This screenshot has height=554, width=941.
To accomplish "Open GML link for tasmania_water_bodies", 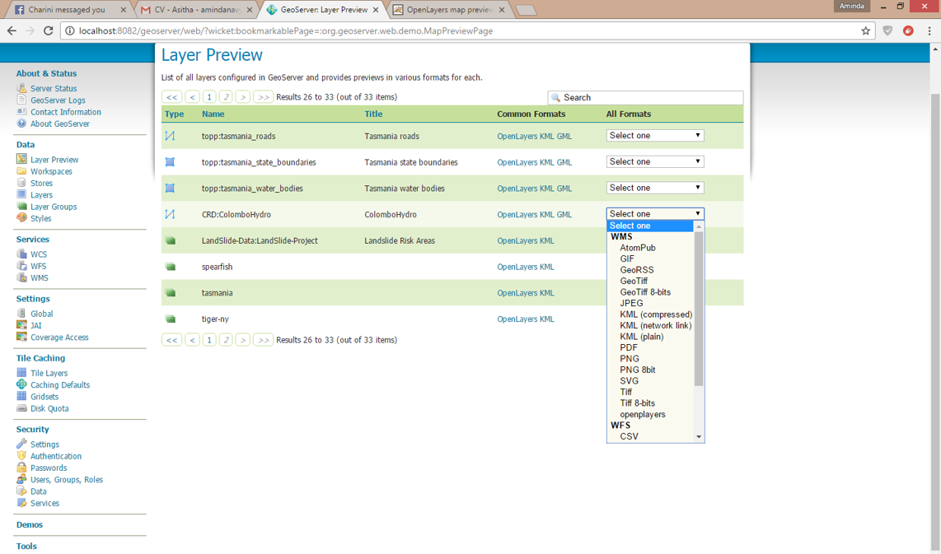I will 564,189.
